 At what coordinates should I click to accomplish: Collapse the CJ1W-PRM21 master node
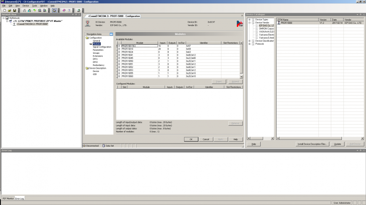[7, 21]
